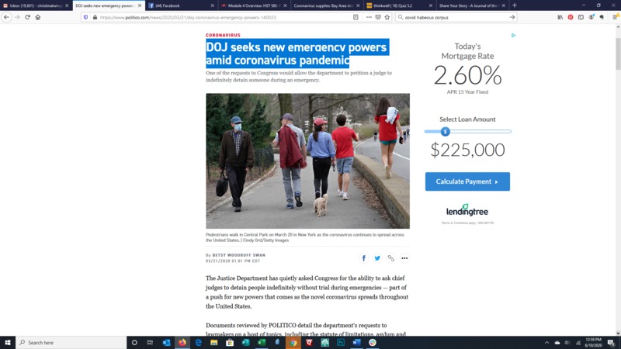Screen dimensions: 621x349
Task: Launch Photoshop from the taskbar
Action: pos(341,342)
